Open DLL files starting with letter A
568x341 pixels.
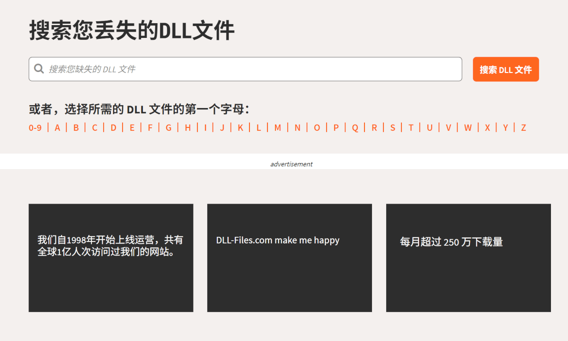(x=57, y=127)
